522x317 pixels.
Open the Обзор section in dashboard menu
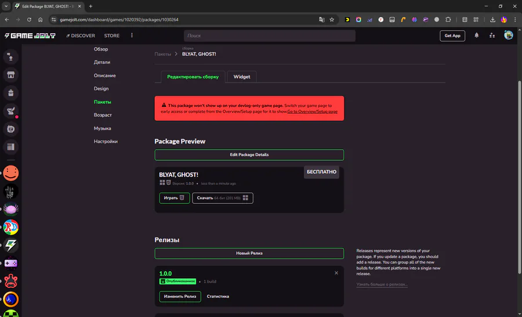(101, 49)
